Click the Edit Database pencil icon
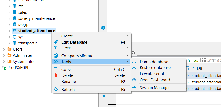 (x=56, y=42)
